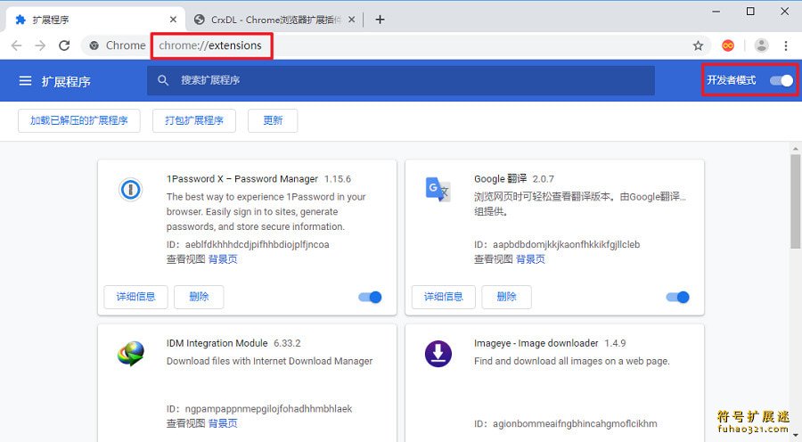Toggle 开发者模式 switch

click(x=782, y=80)
